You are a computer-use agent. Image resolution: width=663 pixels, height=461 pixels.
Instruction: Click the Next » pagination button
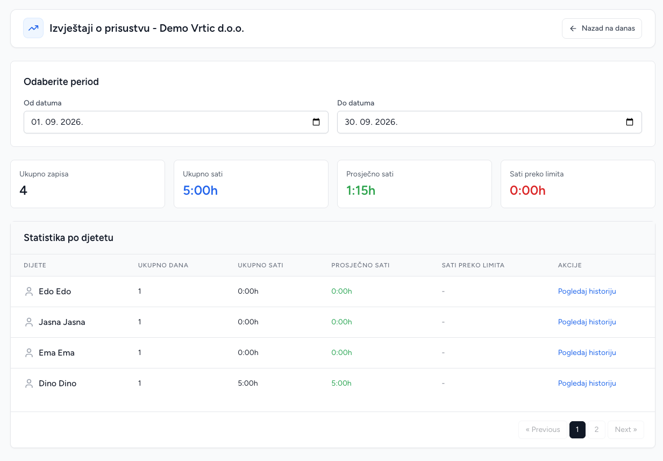(x=626, y=430)
